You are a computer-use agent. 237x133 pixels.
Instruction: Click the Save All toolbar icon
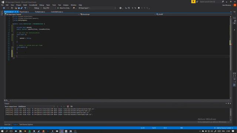pyautogui.click(x=21, y=8)
